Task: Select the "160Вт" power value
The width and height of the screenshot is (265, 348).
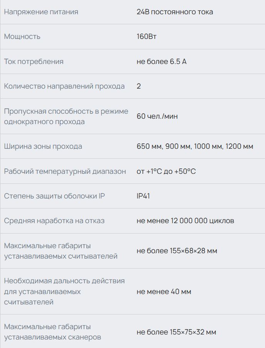Action: click(146, 37)
